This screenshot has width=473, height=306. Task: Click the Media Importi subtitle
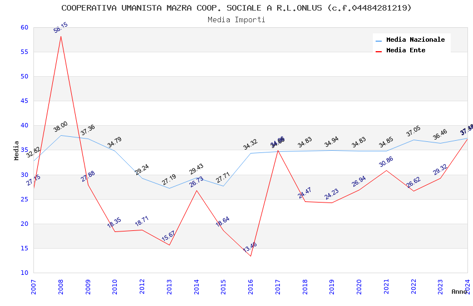click(237, 20)
